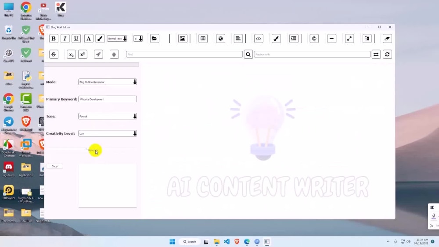Open the Camtasia desktop shortcut
Screen dimensions: 439x247
(26, 102)
